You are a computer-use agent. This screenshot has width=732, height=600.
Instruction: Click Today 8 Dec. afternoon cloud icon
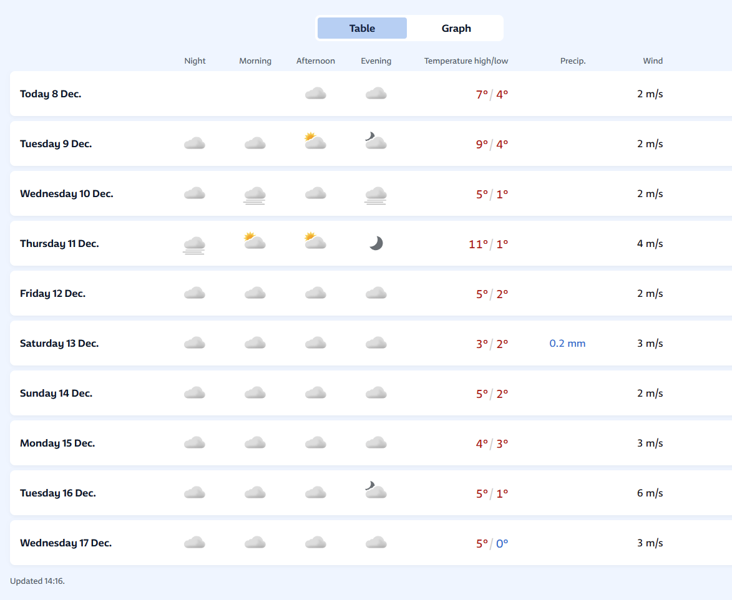[316, 94]
